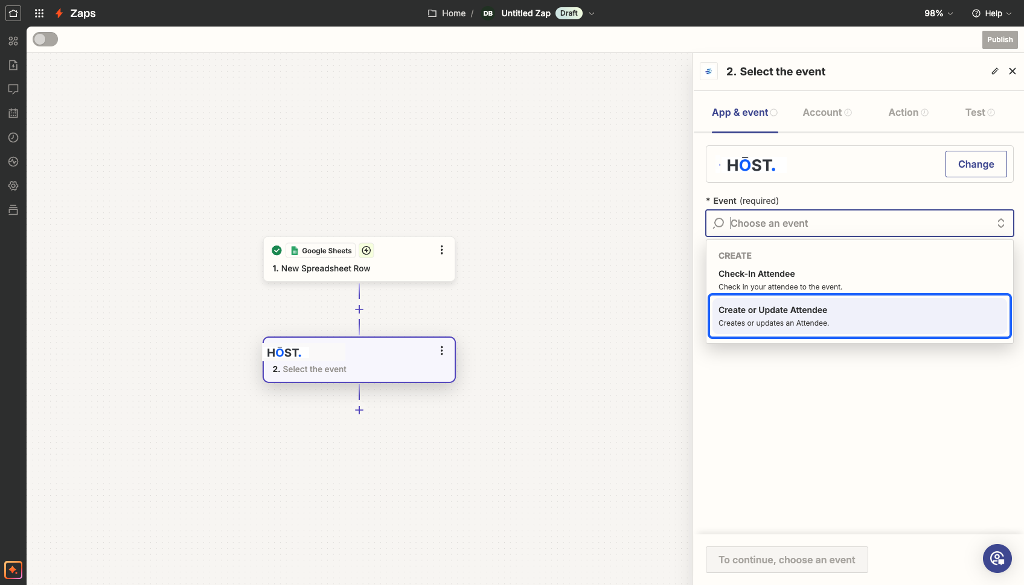Switch to the Test tab
Screen dimensions: 1024x585
[980, 112]
